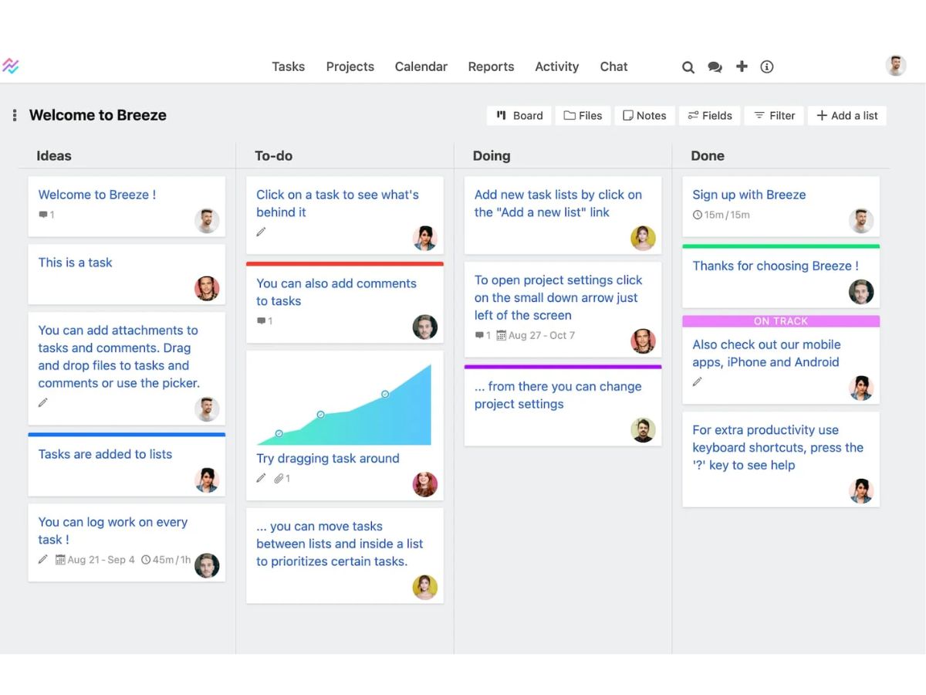Screen dimensions: 926x695
Task: Open Reports in top navigation
Action: (491, 66)
